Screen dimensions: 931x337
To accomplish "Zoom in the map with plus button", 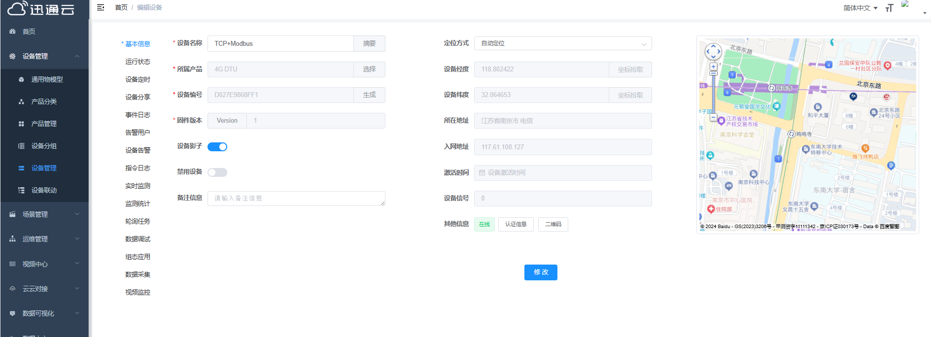I will (x=713, y=67).
